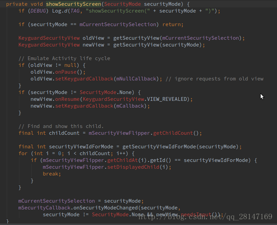277x225 pixels.
Task: Click the SecurityMode parameter type in the method signature
Action: (x=123, y=4)
